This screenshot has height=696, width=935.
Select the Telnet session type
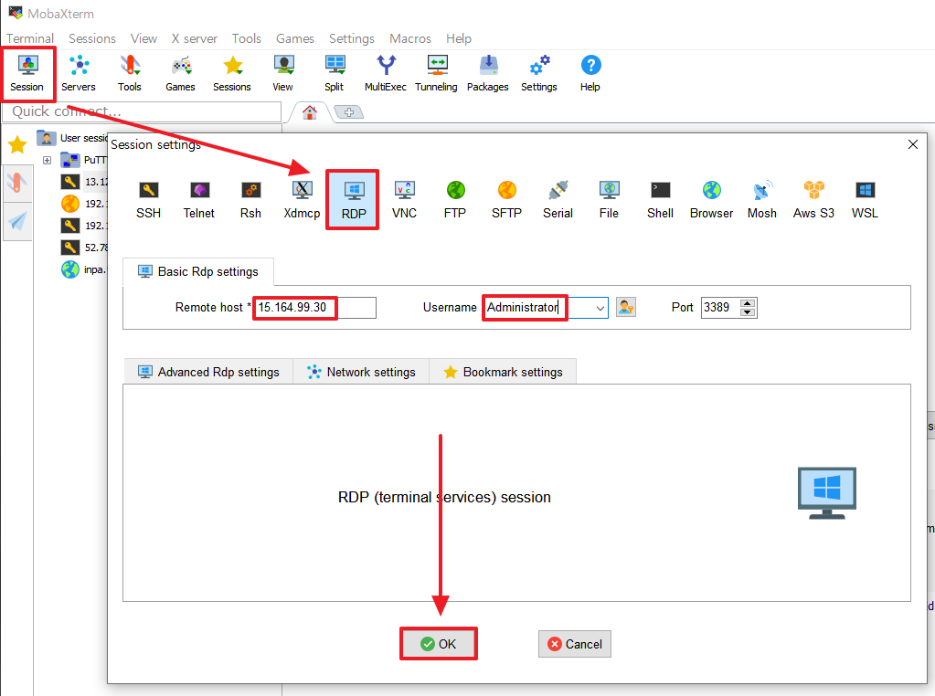tap(199, 200)
